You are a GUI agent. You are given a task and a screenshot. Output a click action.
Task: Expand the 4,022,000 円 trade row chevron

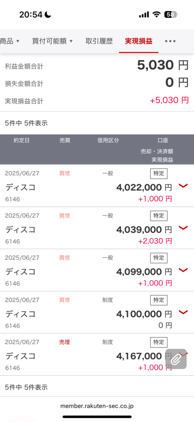[x=183, y=185]
